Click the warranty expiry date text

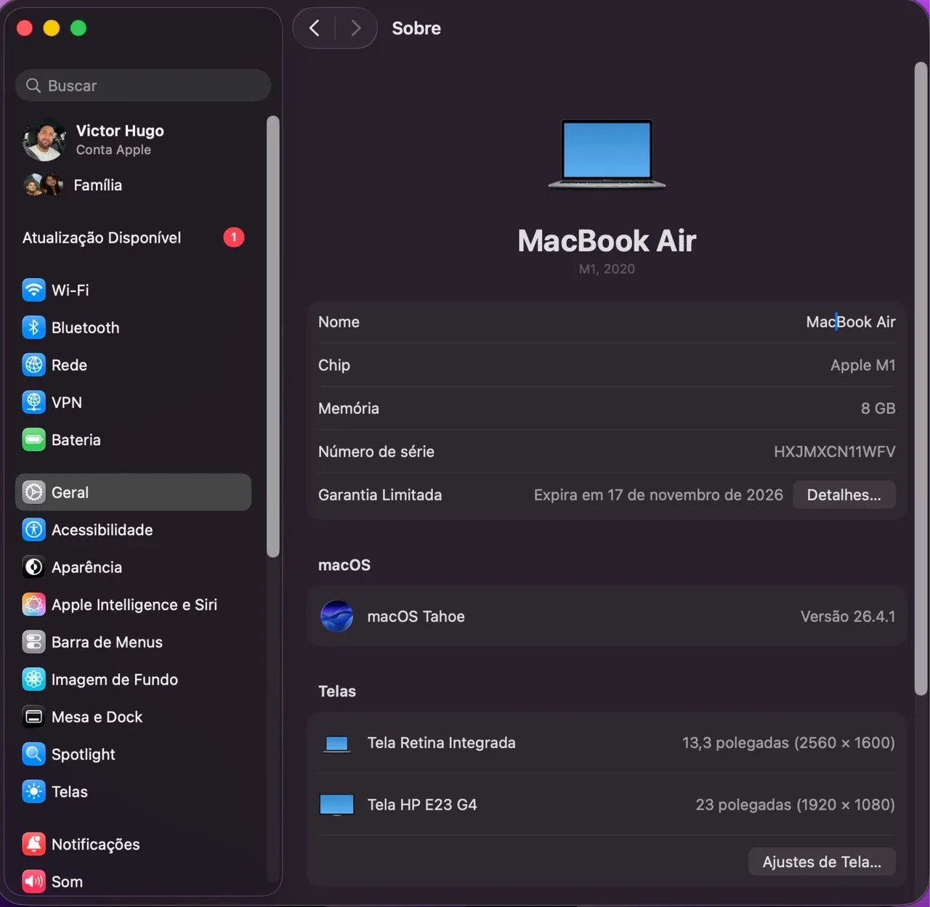coord(658,495)
